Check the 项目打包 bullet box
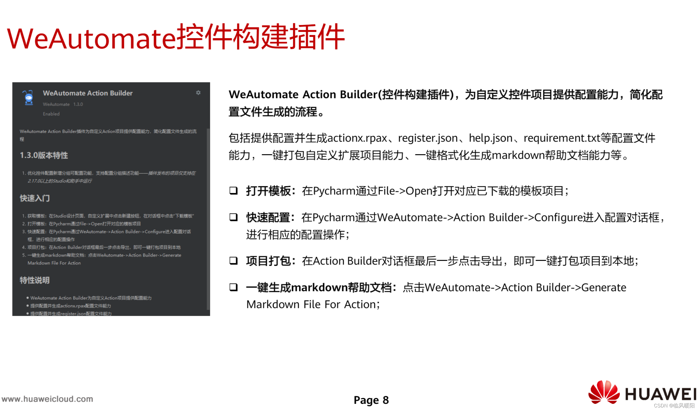 click(x=233, y=261)
